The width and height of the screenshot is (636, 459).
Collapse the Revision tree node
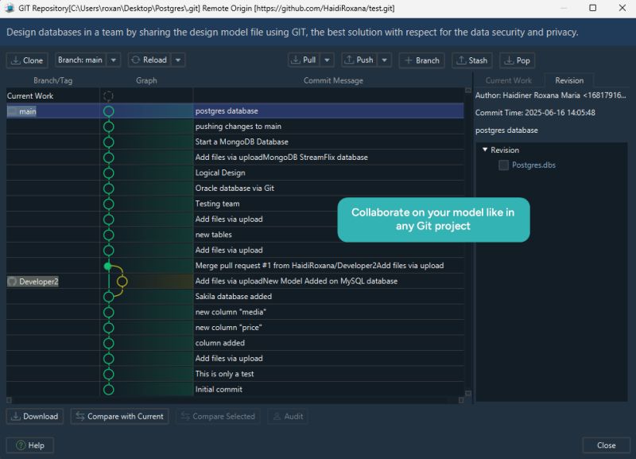pyautogui.click(x=484, y=150)
